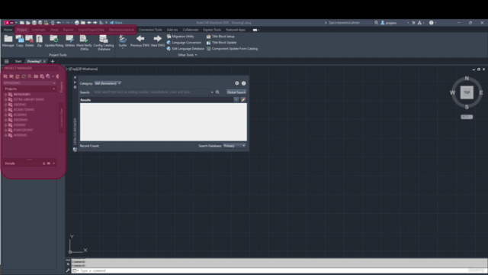Image resolution: width=488 pixels, height=275 pixels.
Task: Open the Migration Utility
Action: pyautogui.click(x=181, y=36)
